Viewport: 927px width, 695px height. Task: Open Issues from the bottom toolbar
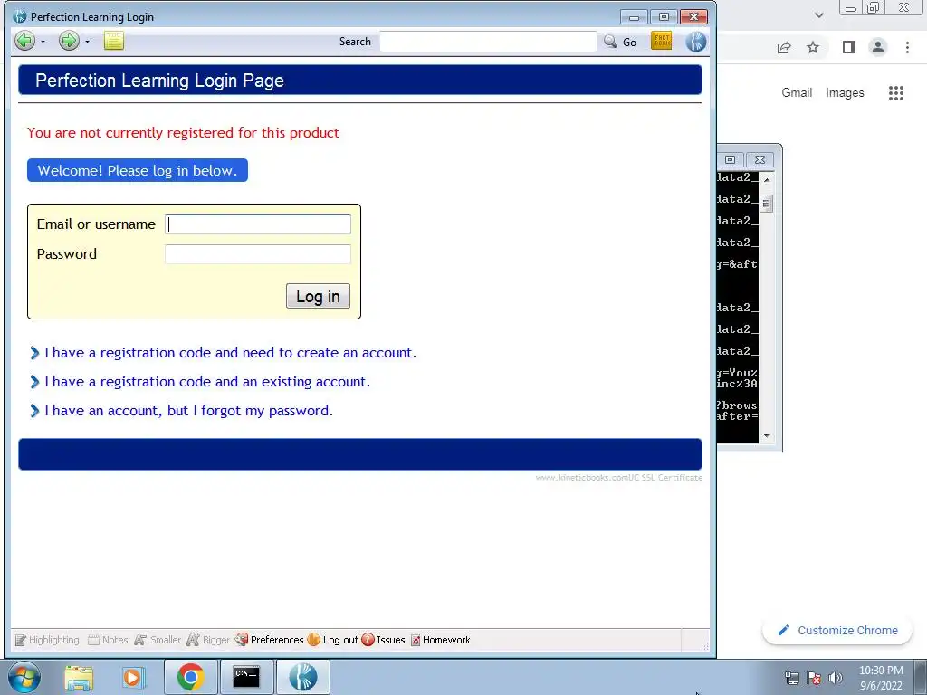tap(383, 640)
